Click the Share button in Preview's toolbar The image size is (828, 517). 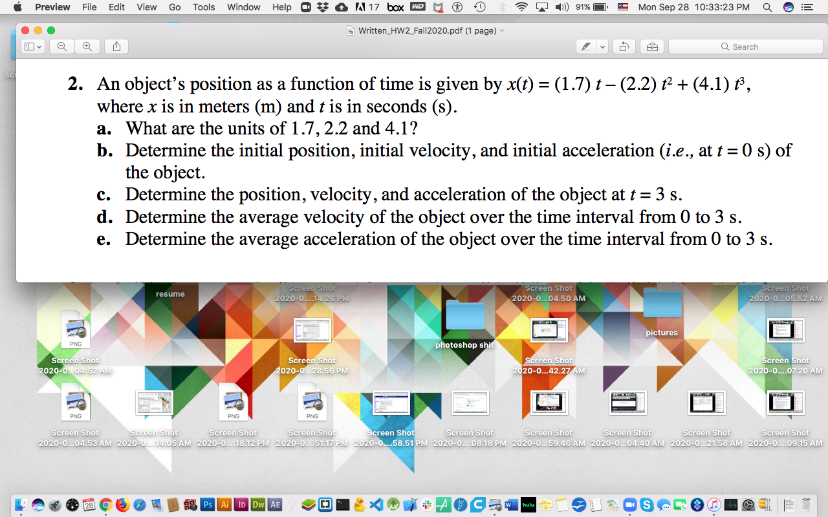(116, 47)
